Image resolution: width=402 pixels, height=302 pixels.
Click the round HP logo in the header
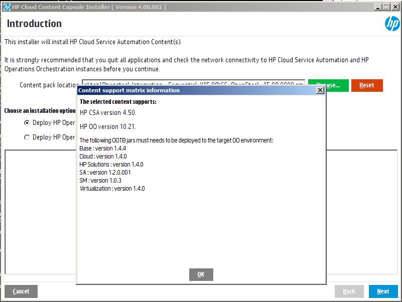392,24
